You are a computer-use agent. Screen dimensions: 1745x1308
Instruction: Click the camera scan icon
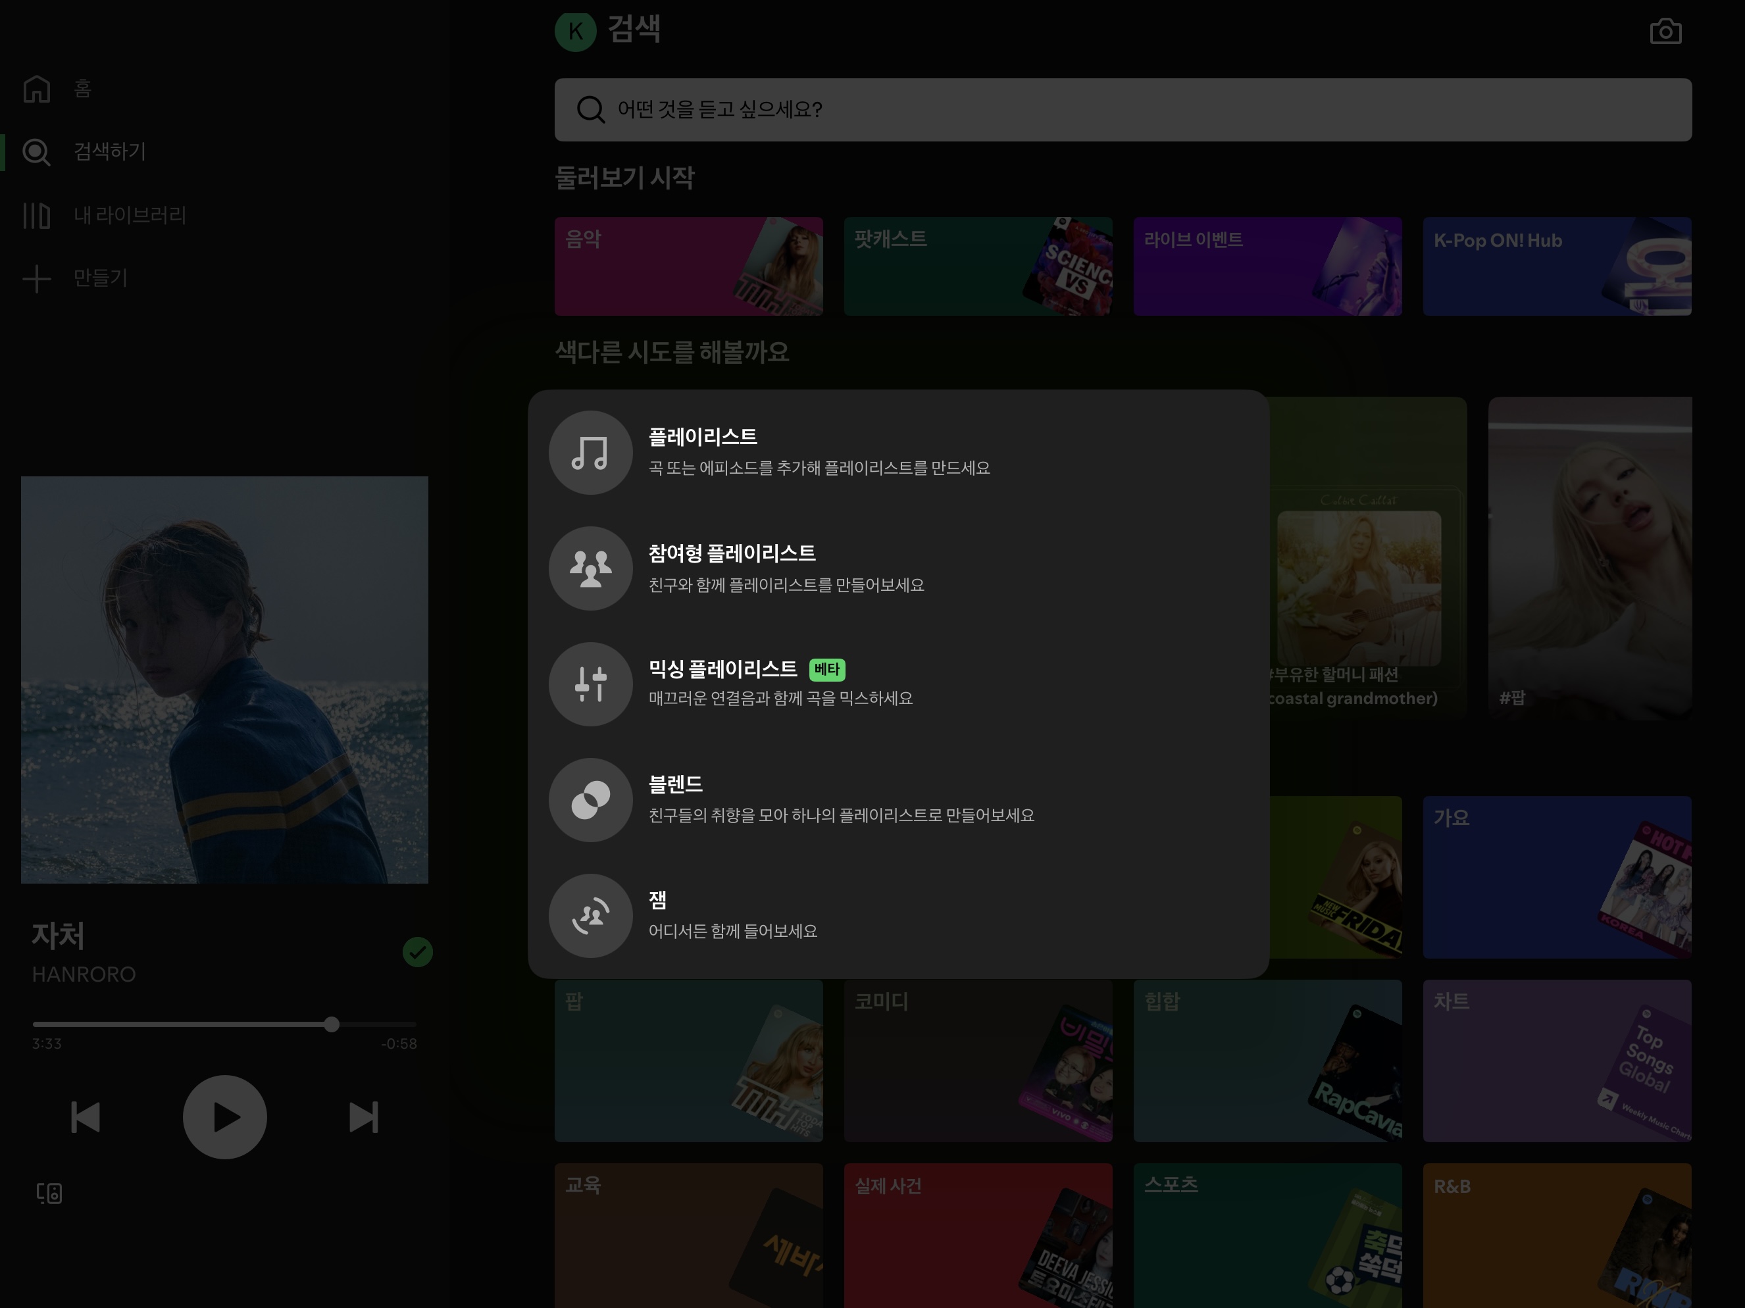pyautogui.click(x=1665, y=32)
